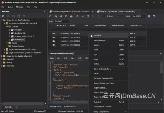Click the red delete icon in toolbar
This screenshot has width=164, height=113.
[78, 16]
